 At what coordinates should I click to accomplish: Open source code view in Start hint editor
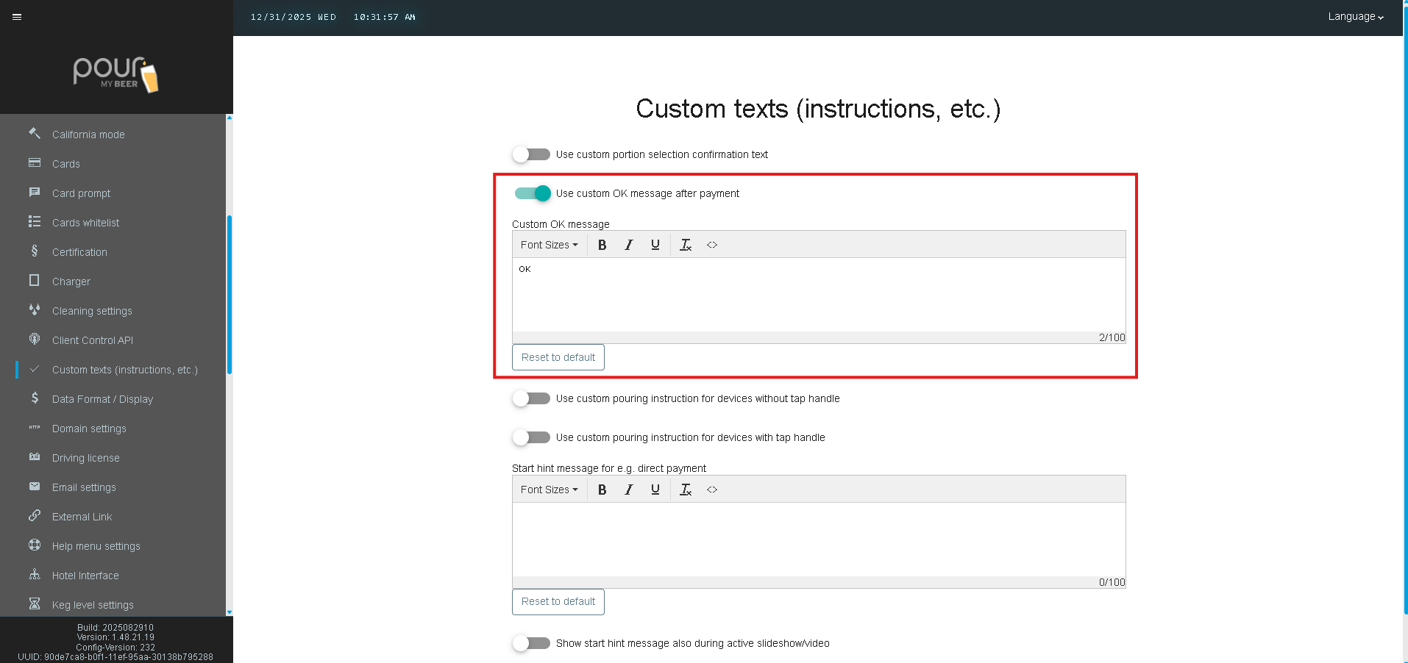click(711, 490)
